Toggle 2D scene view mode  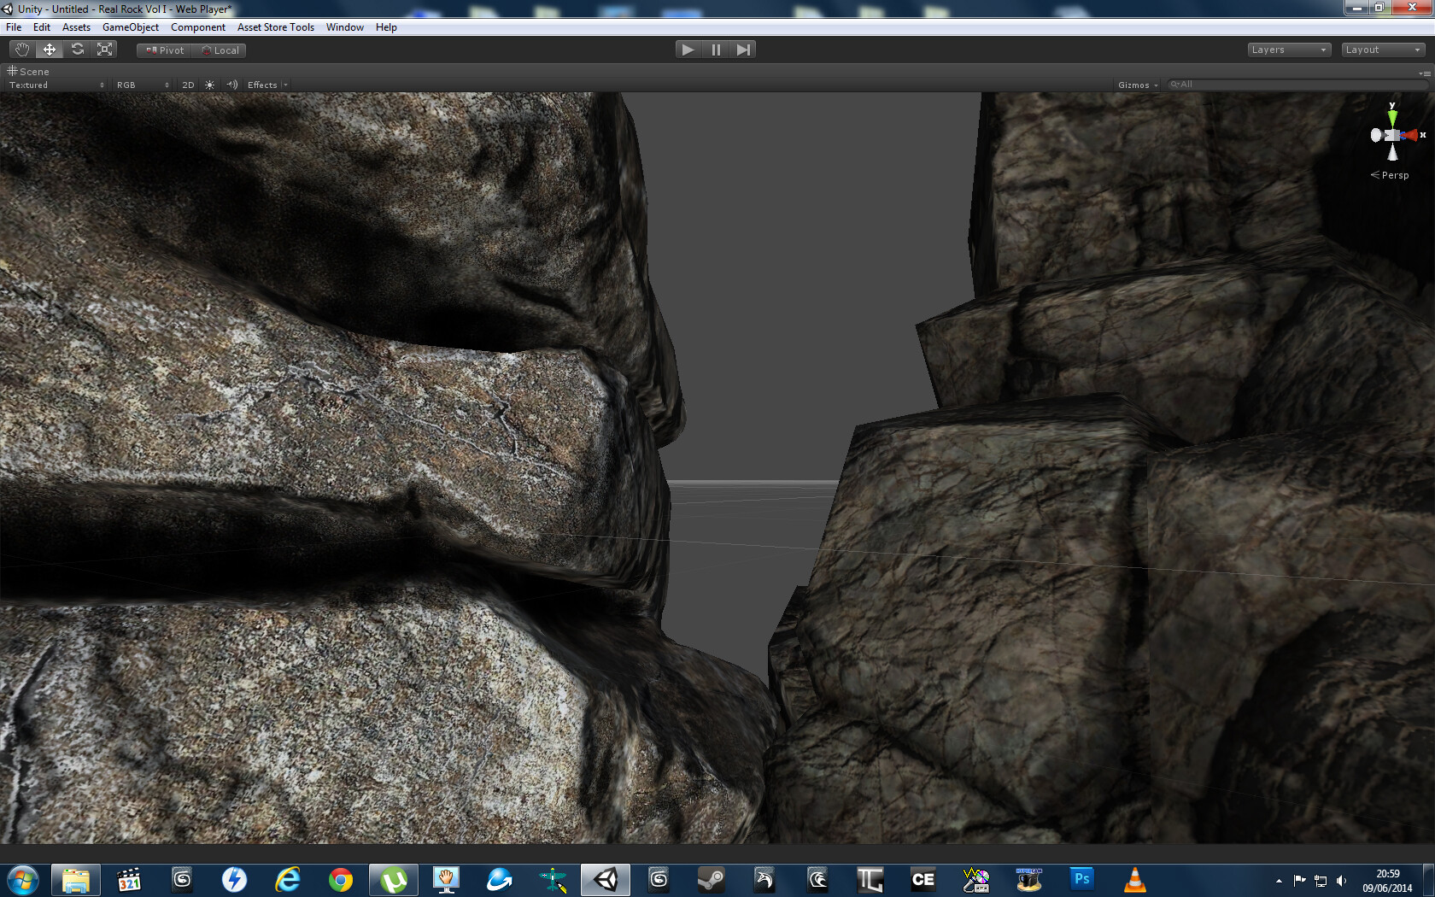tap(188, 85)
